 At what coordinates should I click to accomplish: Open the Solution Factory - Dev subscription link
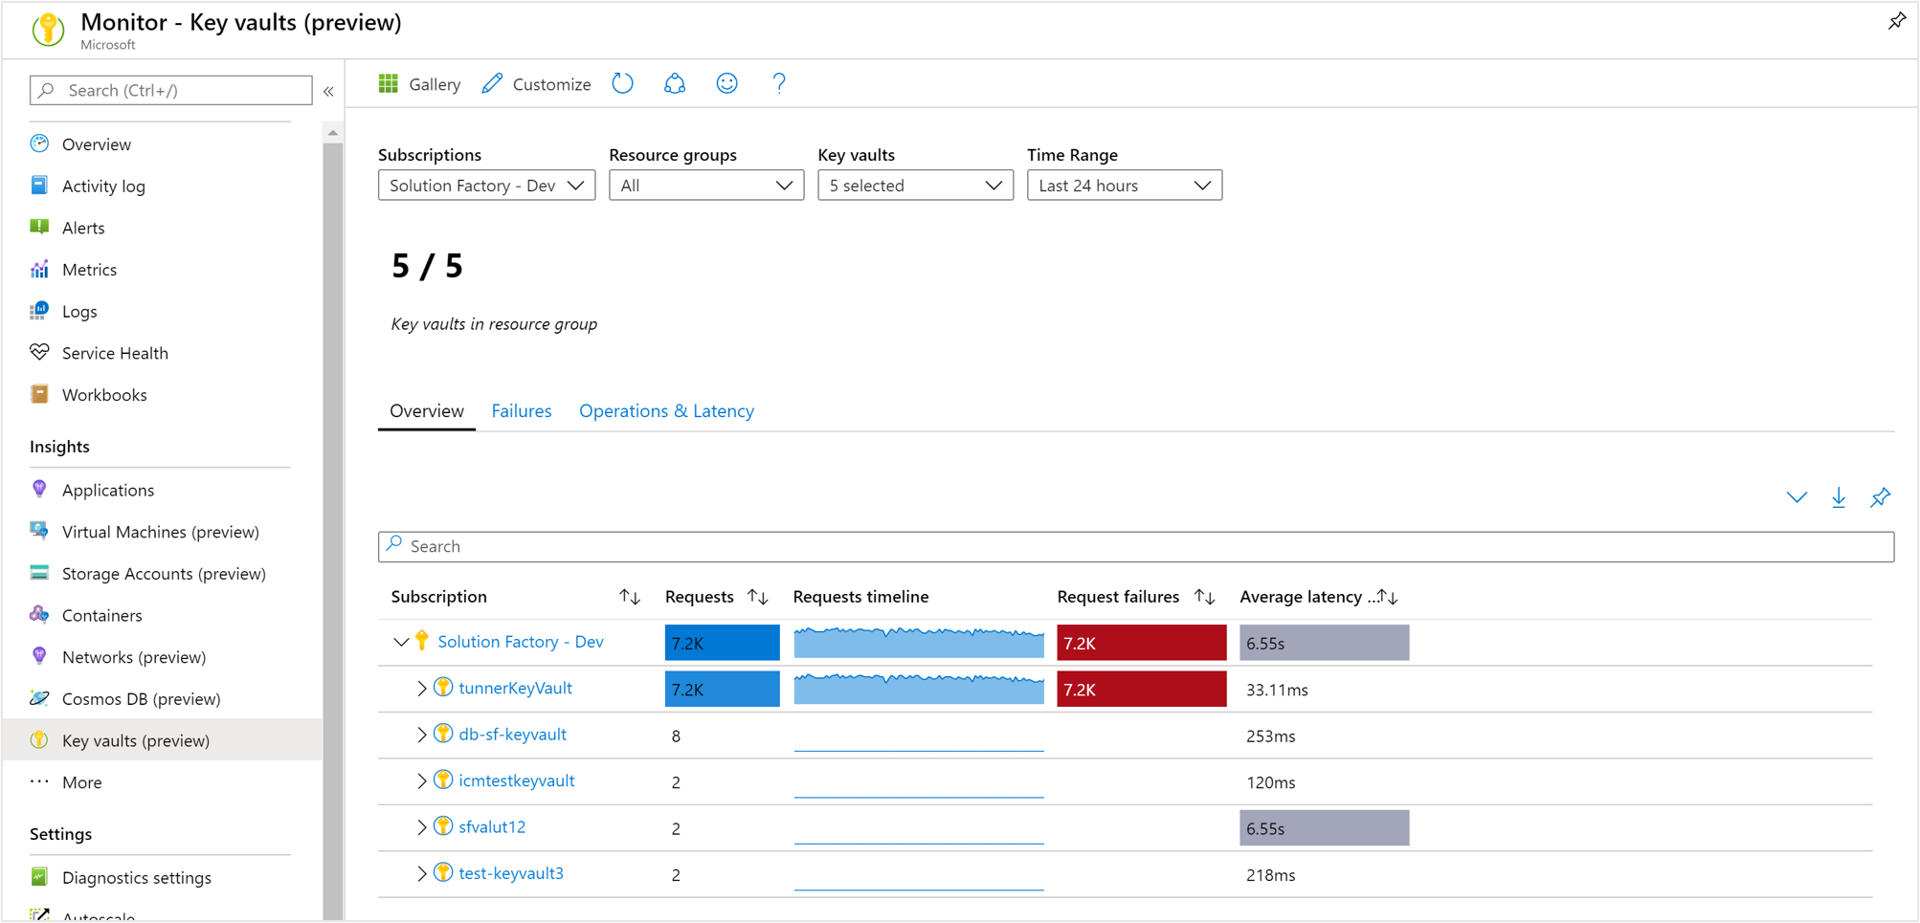tap(520, 642)
